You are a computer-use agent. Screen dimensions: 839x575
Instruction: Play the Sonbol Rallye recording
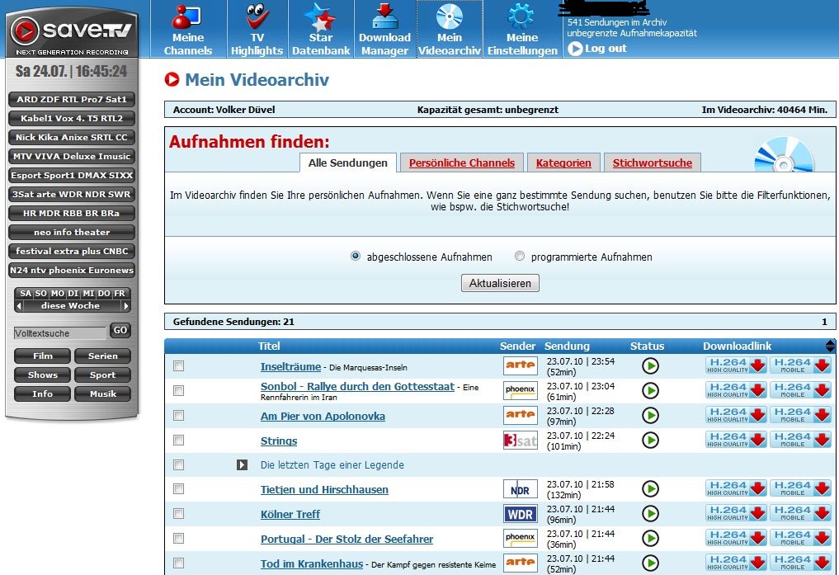(650, 391)
